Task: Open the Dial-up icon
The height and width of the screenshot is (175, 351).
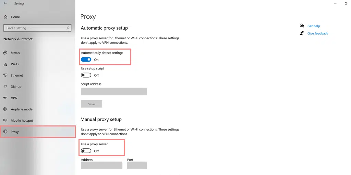Action: [x=5, y=86]
